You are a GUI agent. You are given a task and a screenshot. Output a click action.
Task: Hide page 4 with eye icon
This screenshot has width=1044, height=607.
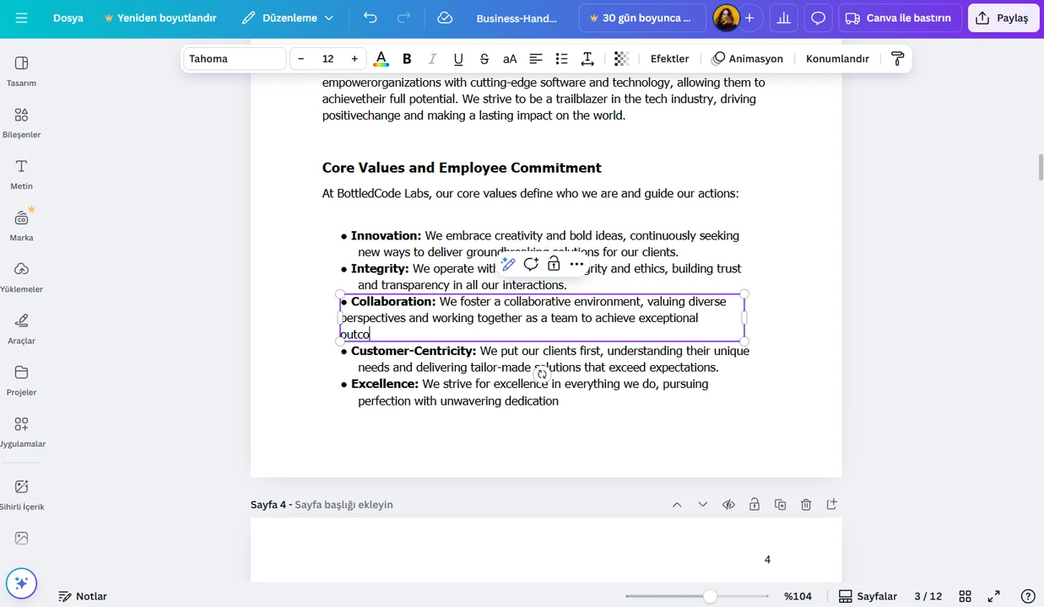(728, 505)
